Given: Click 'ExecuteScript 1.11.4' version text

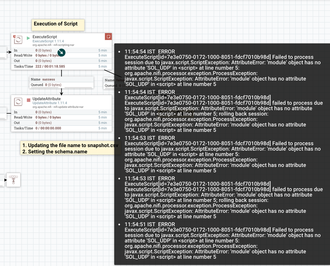Looking at the screenshot, I should click(48, 41).
